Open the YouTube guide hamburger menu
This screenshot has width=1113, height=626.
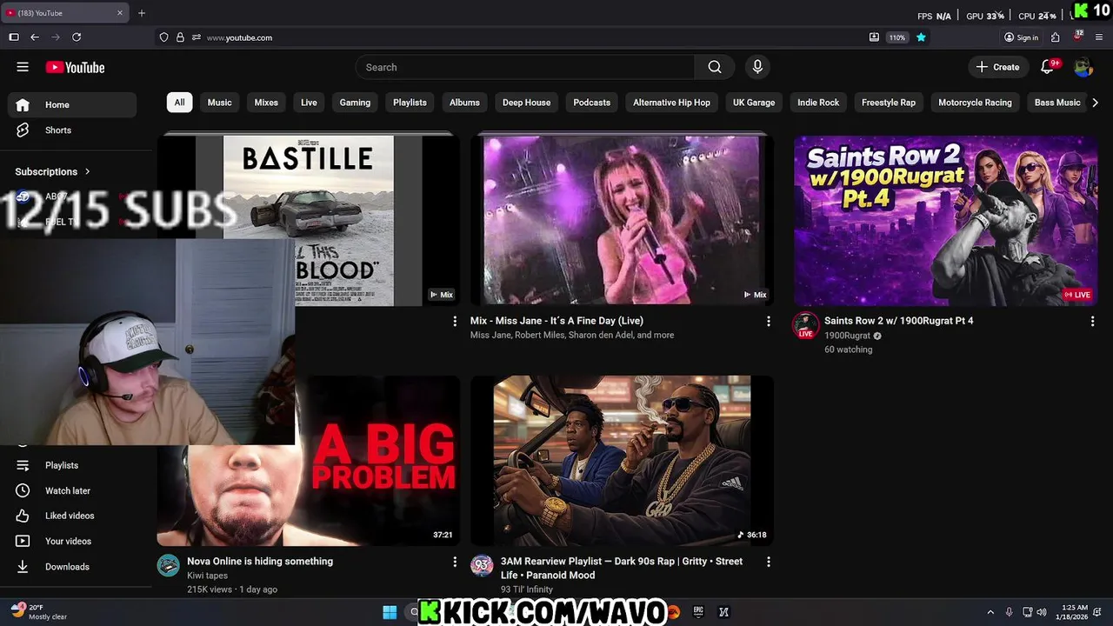23,67
